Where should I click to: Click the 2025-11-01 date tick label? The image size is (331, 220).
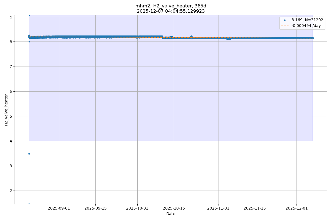pos(218,208)
